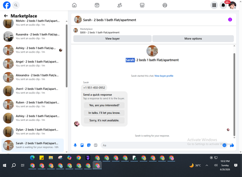Viewport: 242px width, 177px height.
Task: Open the account profile picture menu
Action: point(232,5)
